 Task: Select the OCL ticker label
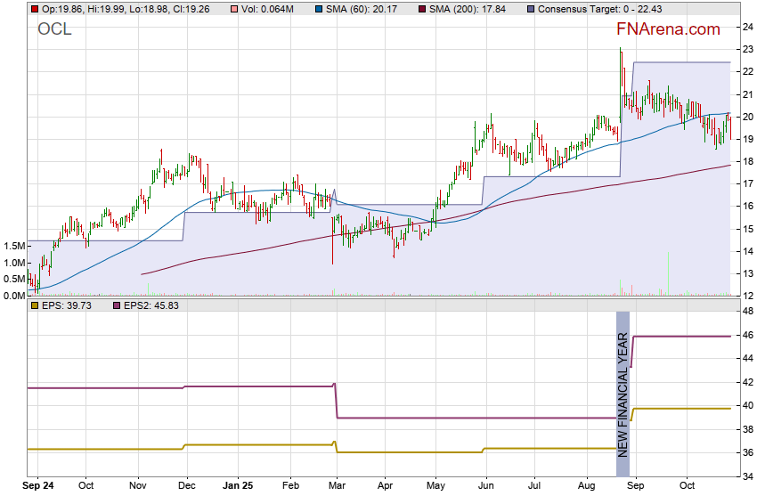(x=54, y=29)
